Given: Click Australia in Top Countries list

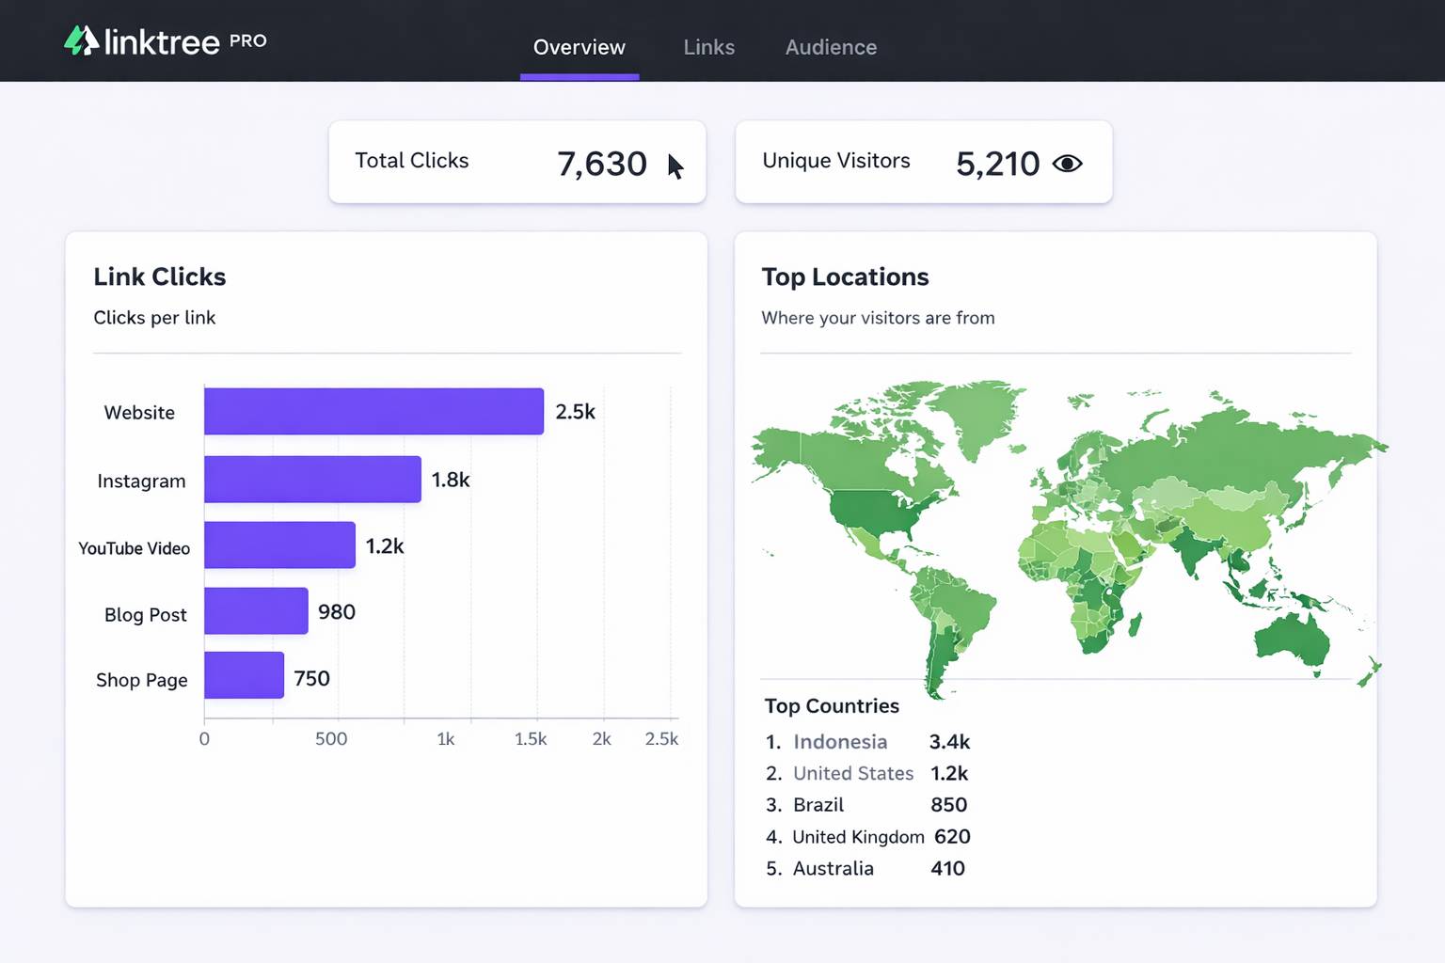Looking at the screenshot, I should coord(833,868).
